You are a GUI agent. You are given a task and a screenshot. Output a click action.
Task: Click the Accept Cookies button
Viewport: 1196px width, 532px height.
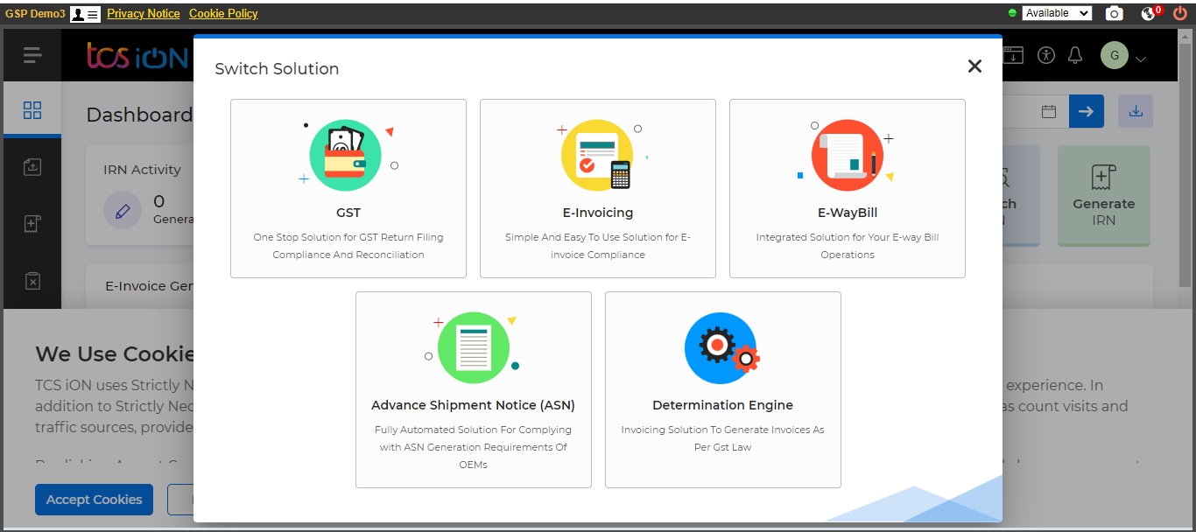(x=95, y=500)
